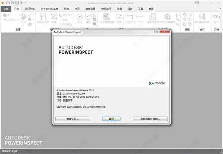Open the 文件 menu tab
The height and width of the screenshot is (154, 223).
pyautogui.click(x=6, y=9)
